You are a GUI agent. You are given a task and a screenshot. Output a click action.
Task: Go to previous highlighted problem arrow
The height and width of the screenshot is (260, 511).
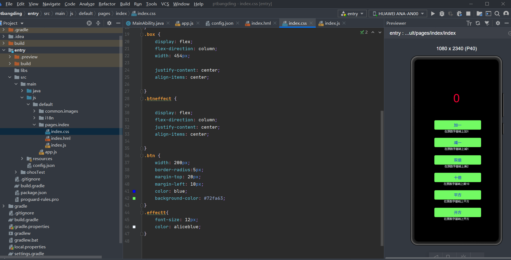(x=373, y=32)
